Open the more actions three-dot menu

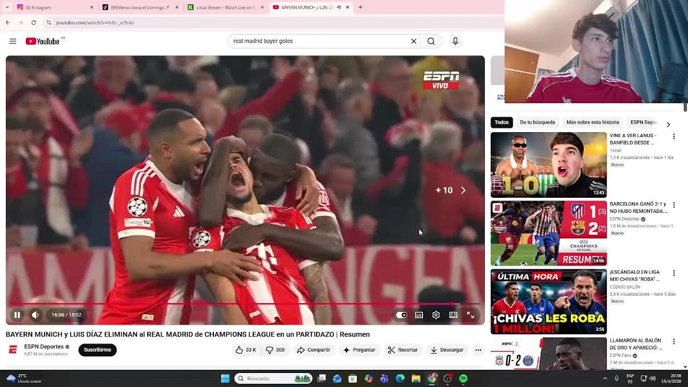[x=478, y=350]
